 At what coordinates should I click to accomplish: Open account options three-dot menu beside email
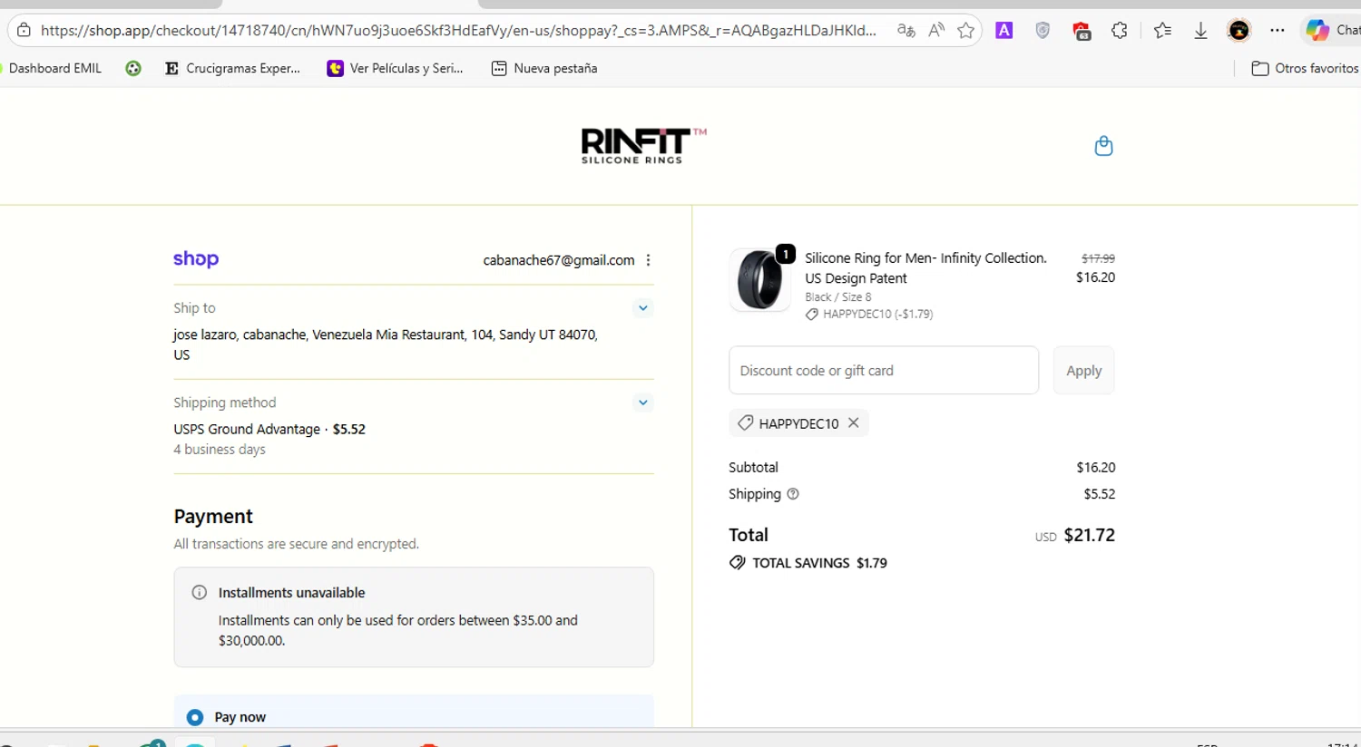click(648, 260)
